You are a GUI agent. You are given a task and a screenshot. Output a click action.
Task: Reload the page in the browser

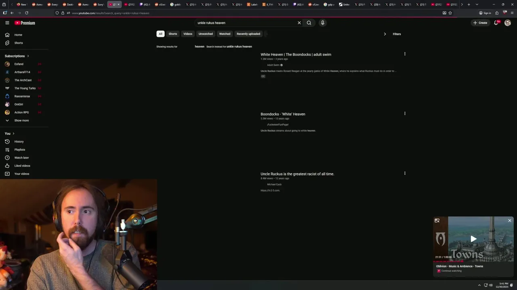pos(27,13)
